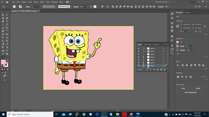Select the Zoom tool magnifier
This screenshot has width=209, height=117.
point(3,57)
